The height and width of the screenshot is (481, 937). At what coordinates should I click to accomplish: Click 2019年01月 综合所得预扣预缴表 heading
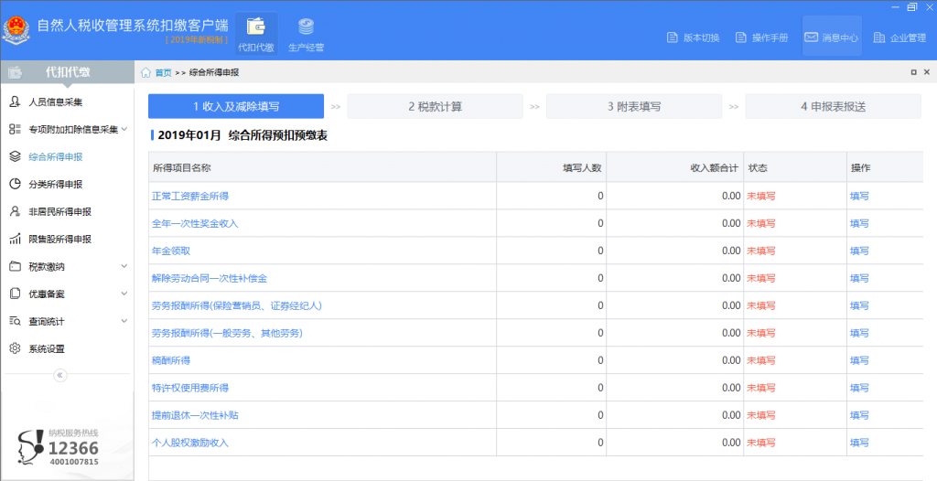click(x=242, y=135)
